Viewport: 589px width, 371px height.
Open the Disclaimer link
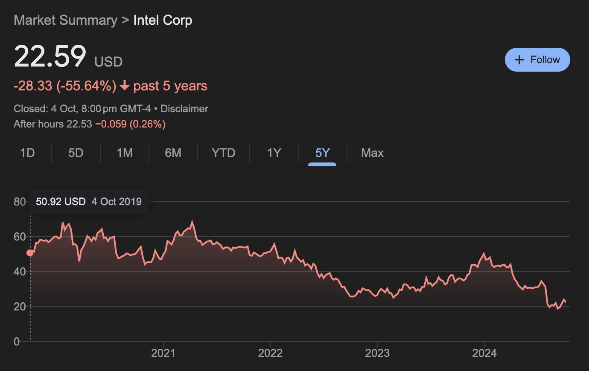pos(184,109)
